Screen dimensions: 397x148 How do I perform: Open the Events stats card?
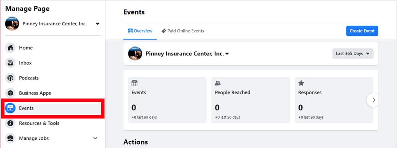click(x=167, y=100)
